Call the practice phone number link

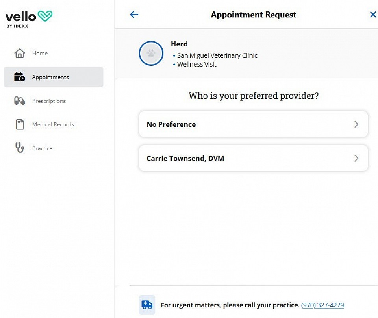pos(322,305)
